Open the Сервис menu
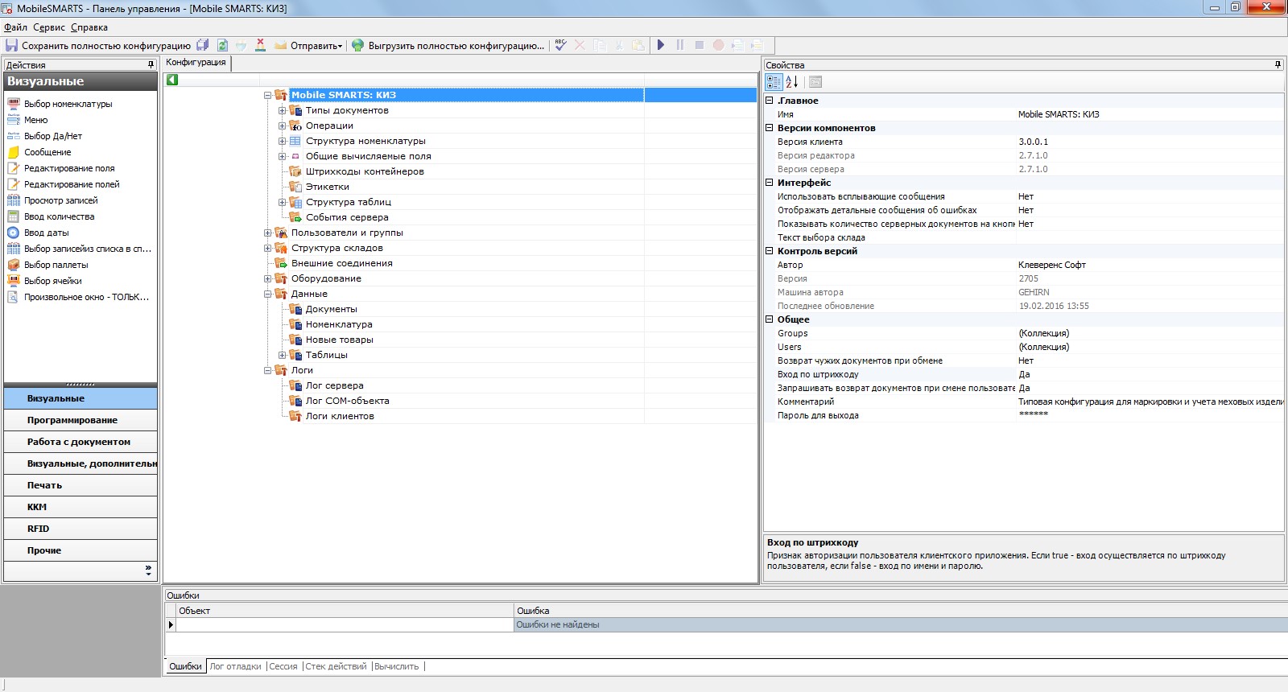 (49, 27)
